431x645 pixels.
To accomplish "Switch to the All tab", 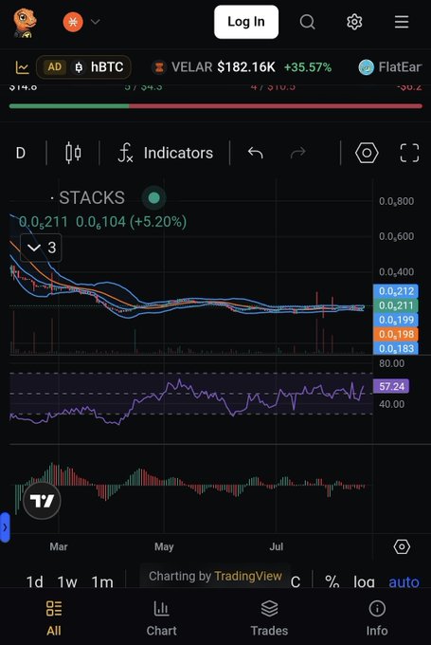I will [54, 618].
